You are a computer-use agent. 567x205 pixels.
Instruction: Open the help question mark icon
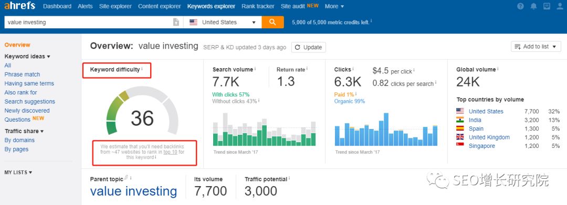(x=520, y=6)
